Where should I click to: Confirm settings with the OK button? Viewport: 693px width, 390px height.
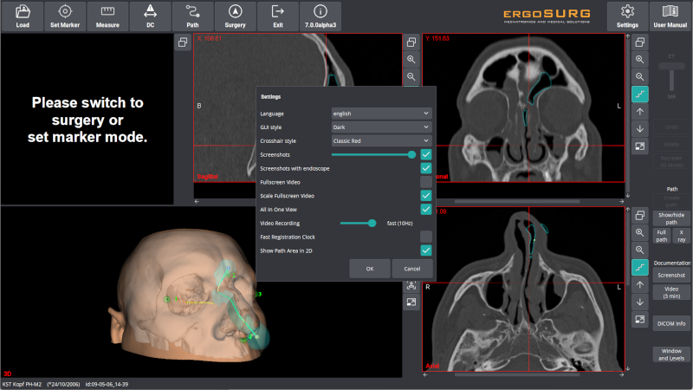[369, 269]
